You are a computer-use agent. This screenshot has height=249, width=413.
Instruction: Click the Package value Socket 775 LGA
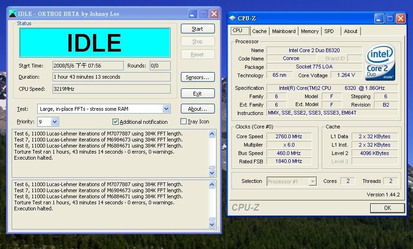tap(314, 67)
